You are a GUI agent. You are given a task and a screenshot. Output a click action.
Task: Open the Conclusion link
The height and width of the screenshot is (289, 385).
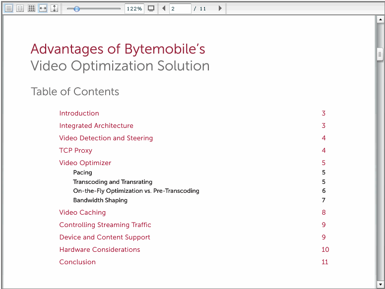77,262
